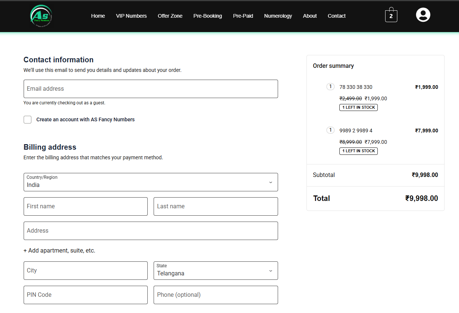
Task: Click the PIN Code field
Action: (x=86, y=295)
